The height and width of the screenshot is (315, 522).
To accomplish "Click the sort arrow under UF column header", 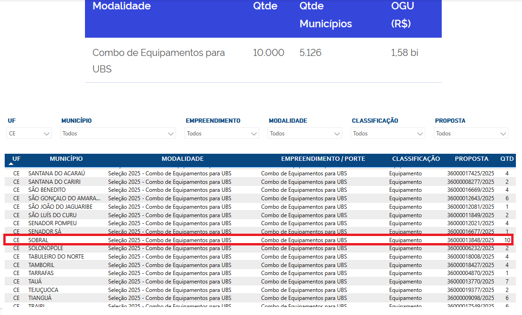I will click(11, 164).
